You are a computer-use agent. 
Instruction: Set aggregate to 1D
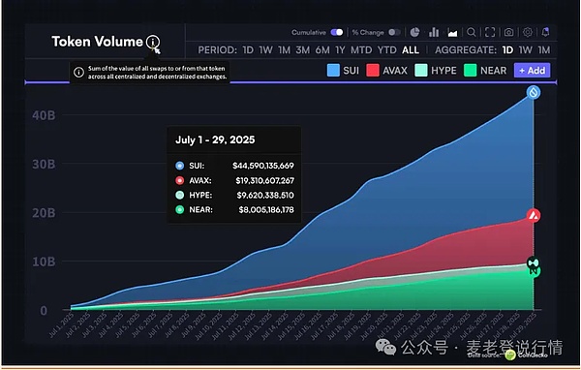click(507, 50)
